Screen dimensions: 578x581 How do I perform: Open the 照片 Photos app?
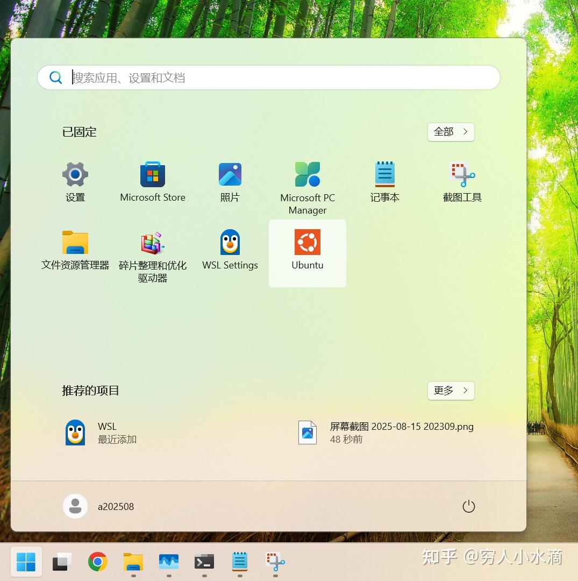230,174
